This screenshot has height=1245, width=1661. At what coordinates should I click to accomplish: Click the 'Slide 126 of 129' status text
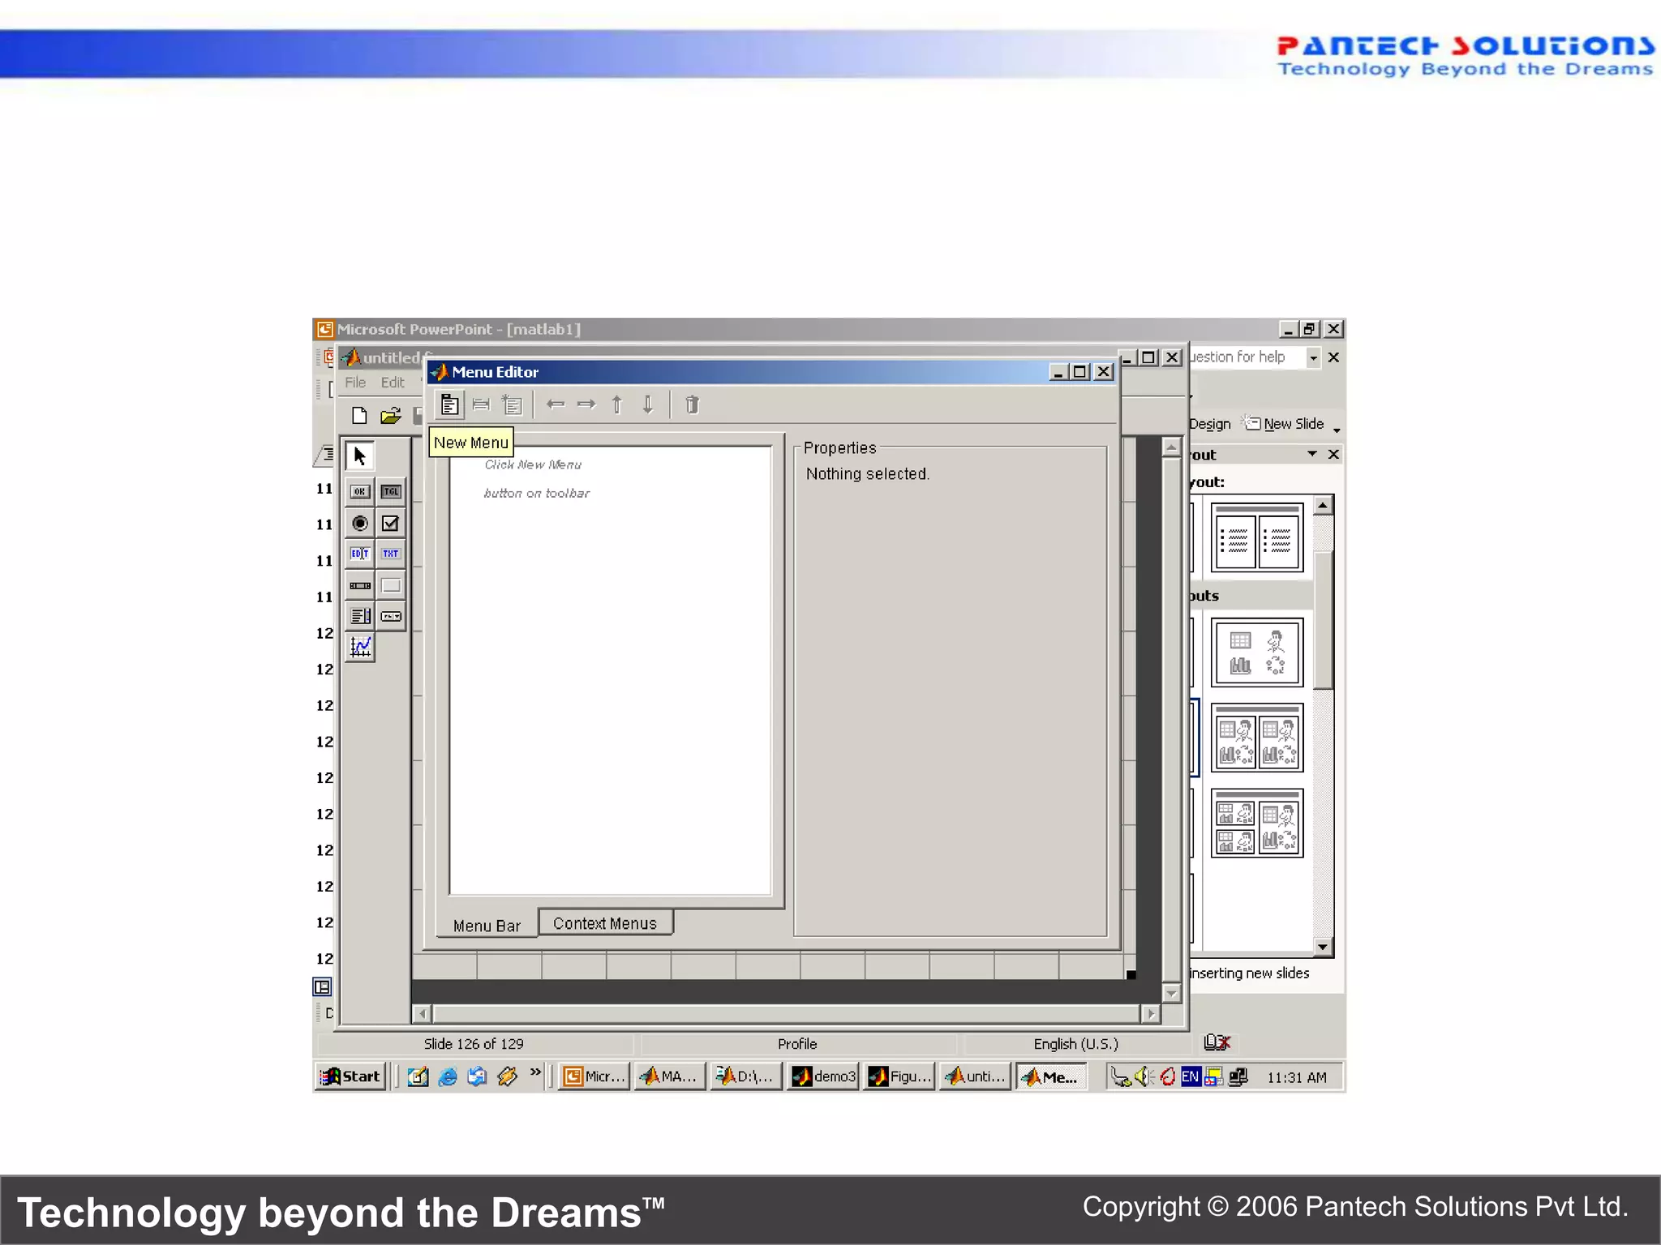click(474, 1044)
